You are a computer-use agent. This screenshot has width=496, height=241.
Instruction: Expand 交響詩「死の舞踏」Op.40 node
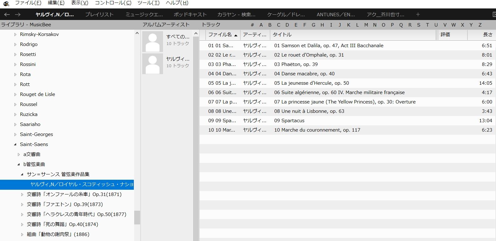(22, 224)
